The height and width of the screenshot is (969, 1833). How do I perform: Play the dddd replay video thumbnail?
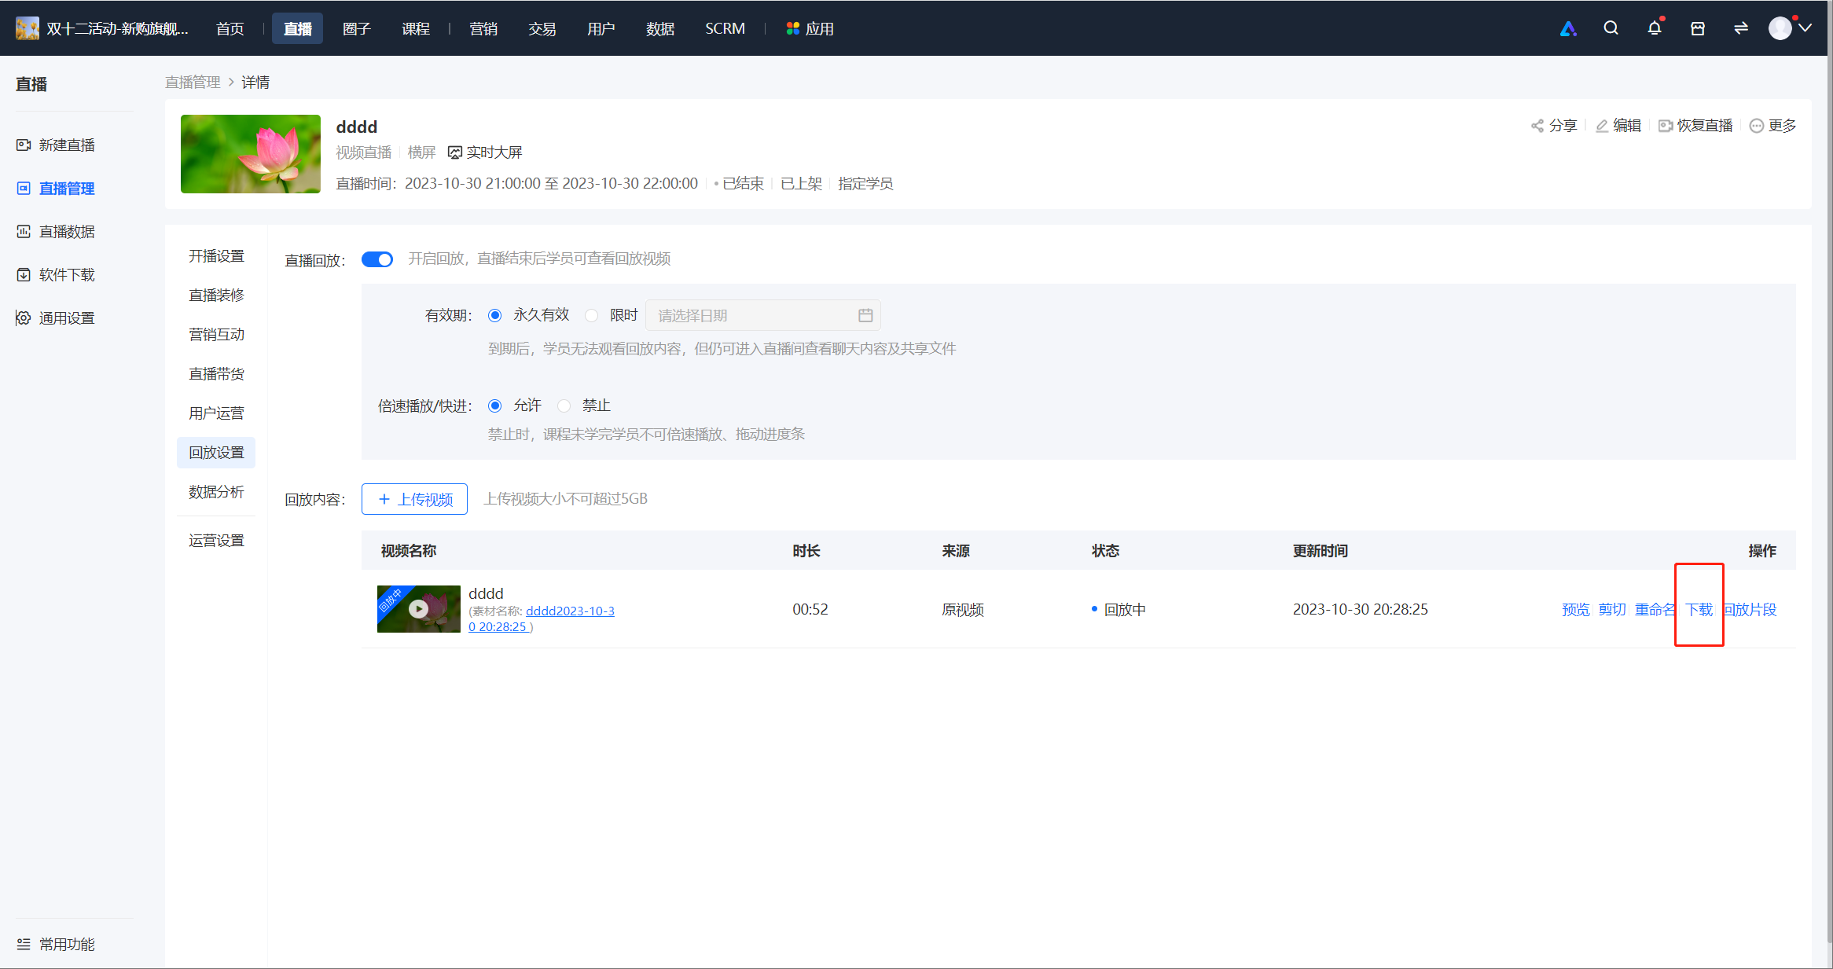[419, 609]
